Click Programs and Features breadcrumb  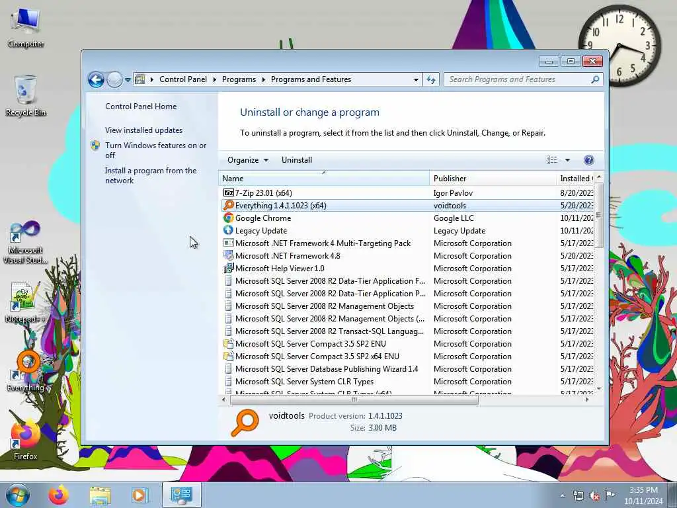[x=311, y=79]
